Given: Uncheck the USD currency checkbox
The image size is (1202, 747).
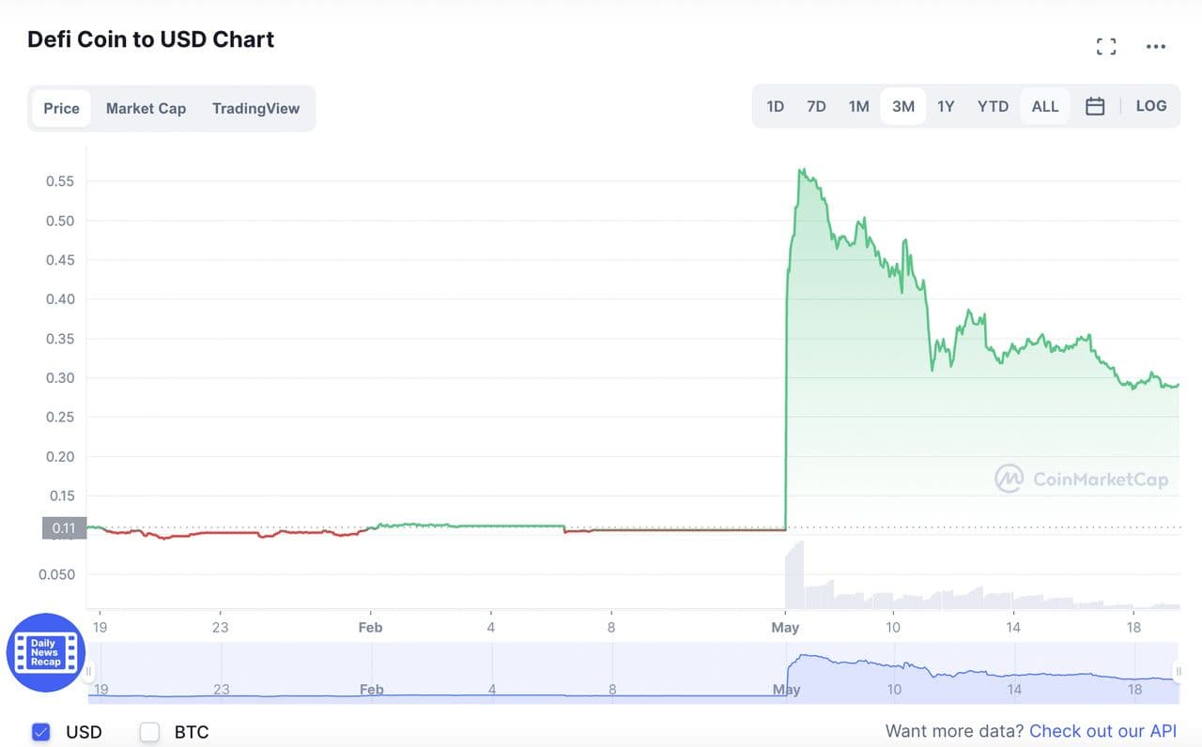Looking at the screenshot, I should pyautogui.click(x=40, y=732).
